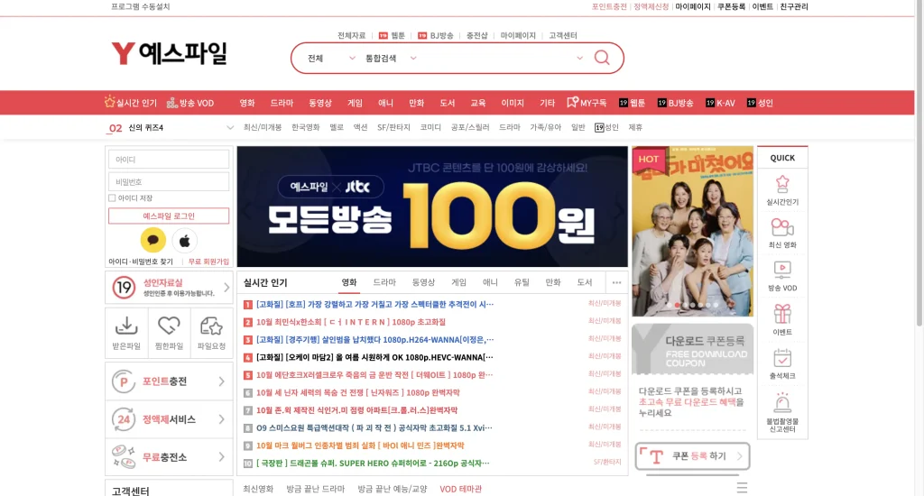Open the 찜한파일 heart icon
Image resolution: width=924 pixels, height=496 pixels.
pyautogui.click(x=169, y=326)
